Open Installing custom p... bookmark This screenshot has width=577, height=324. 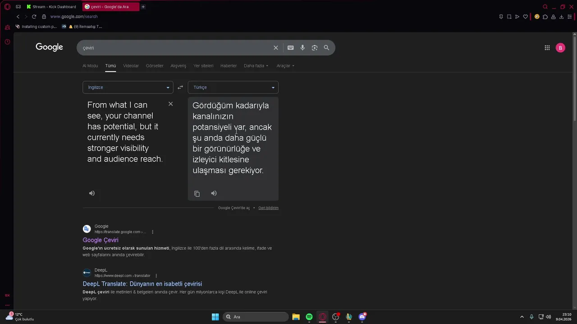(36, 27)
